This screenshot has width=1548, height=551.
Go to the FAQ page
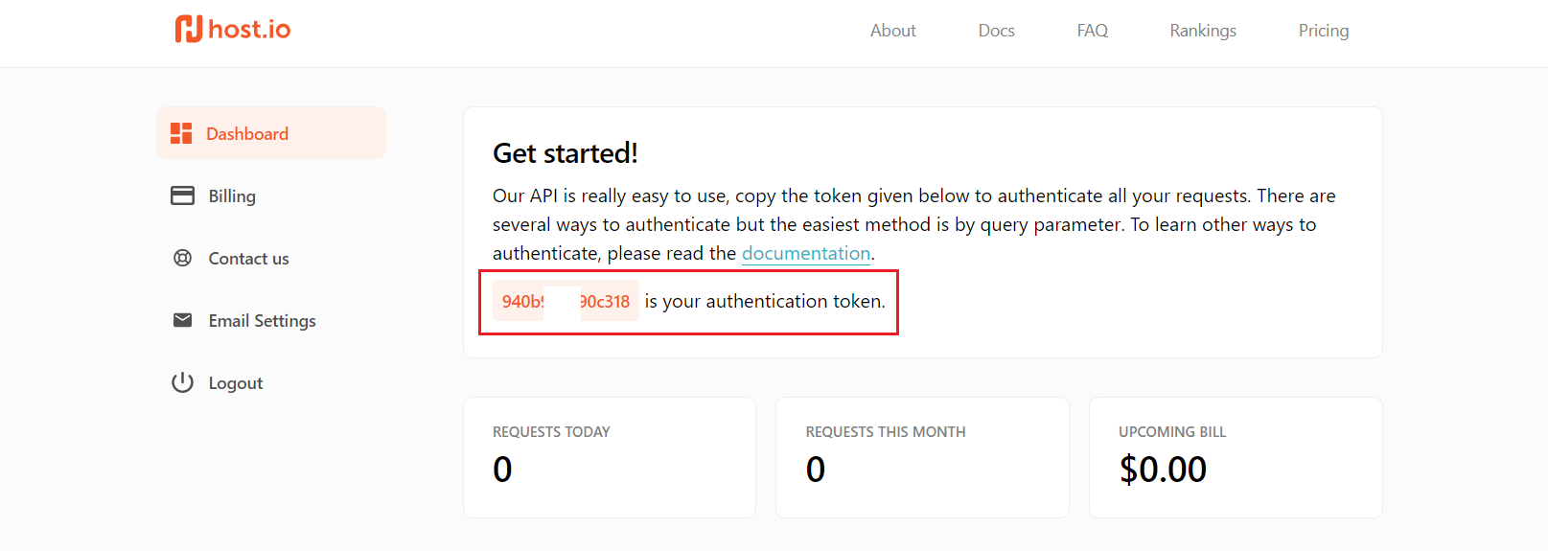click(x=1093, y=31)
